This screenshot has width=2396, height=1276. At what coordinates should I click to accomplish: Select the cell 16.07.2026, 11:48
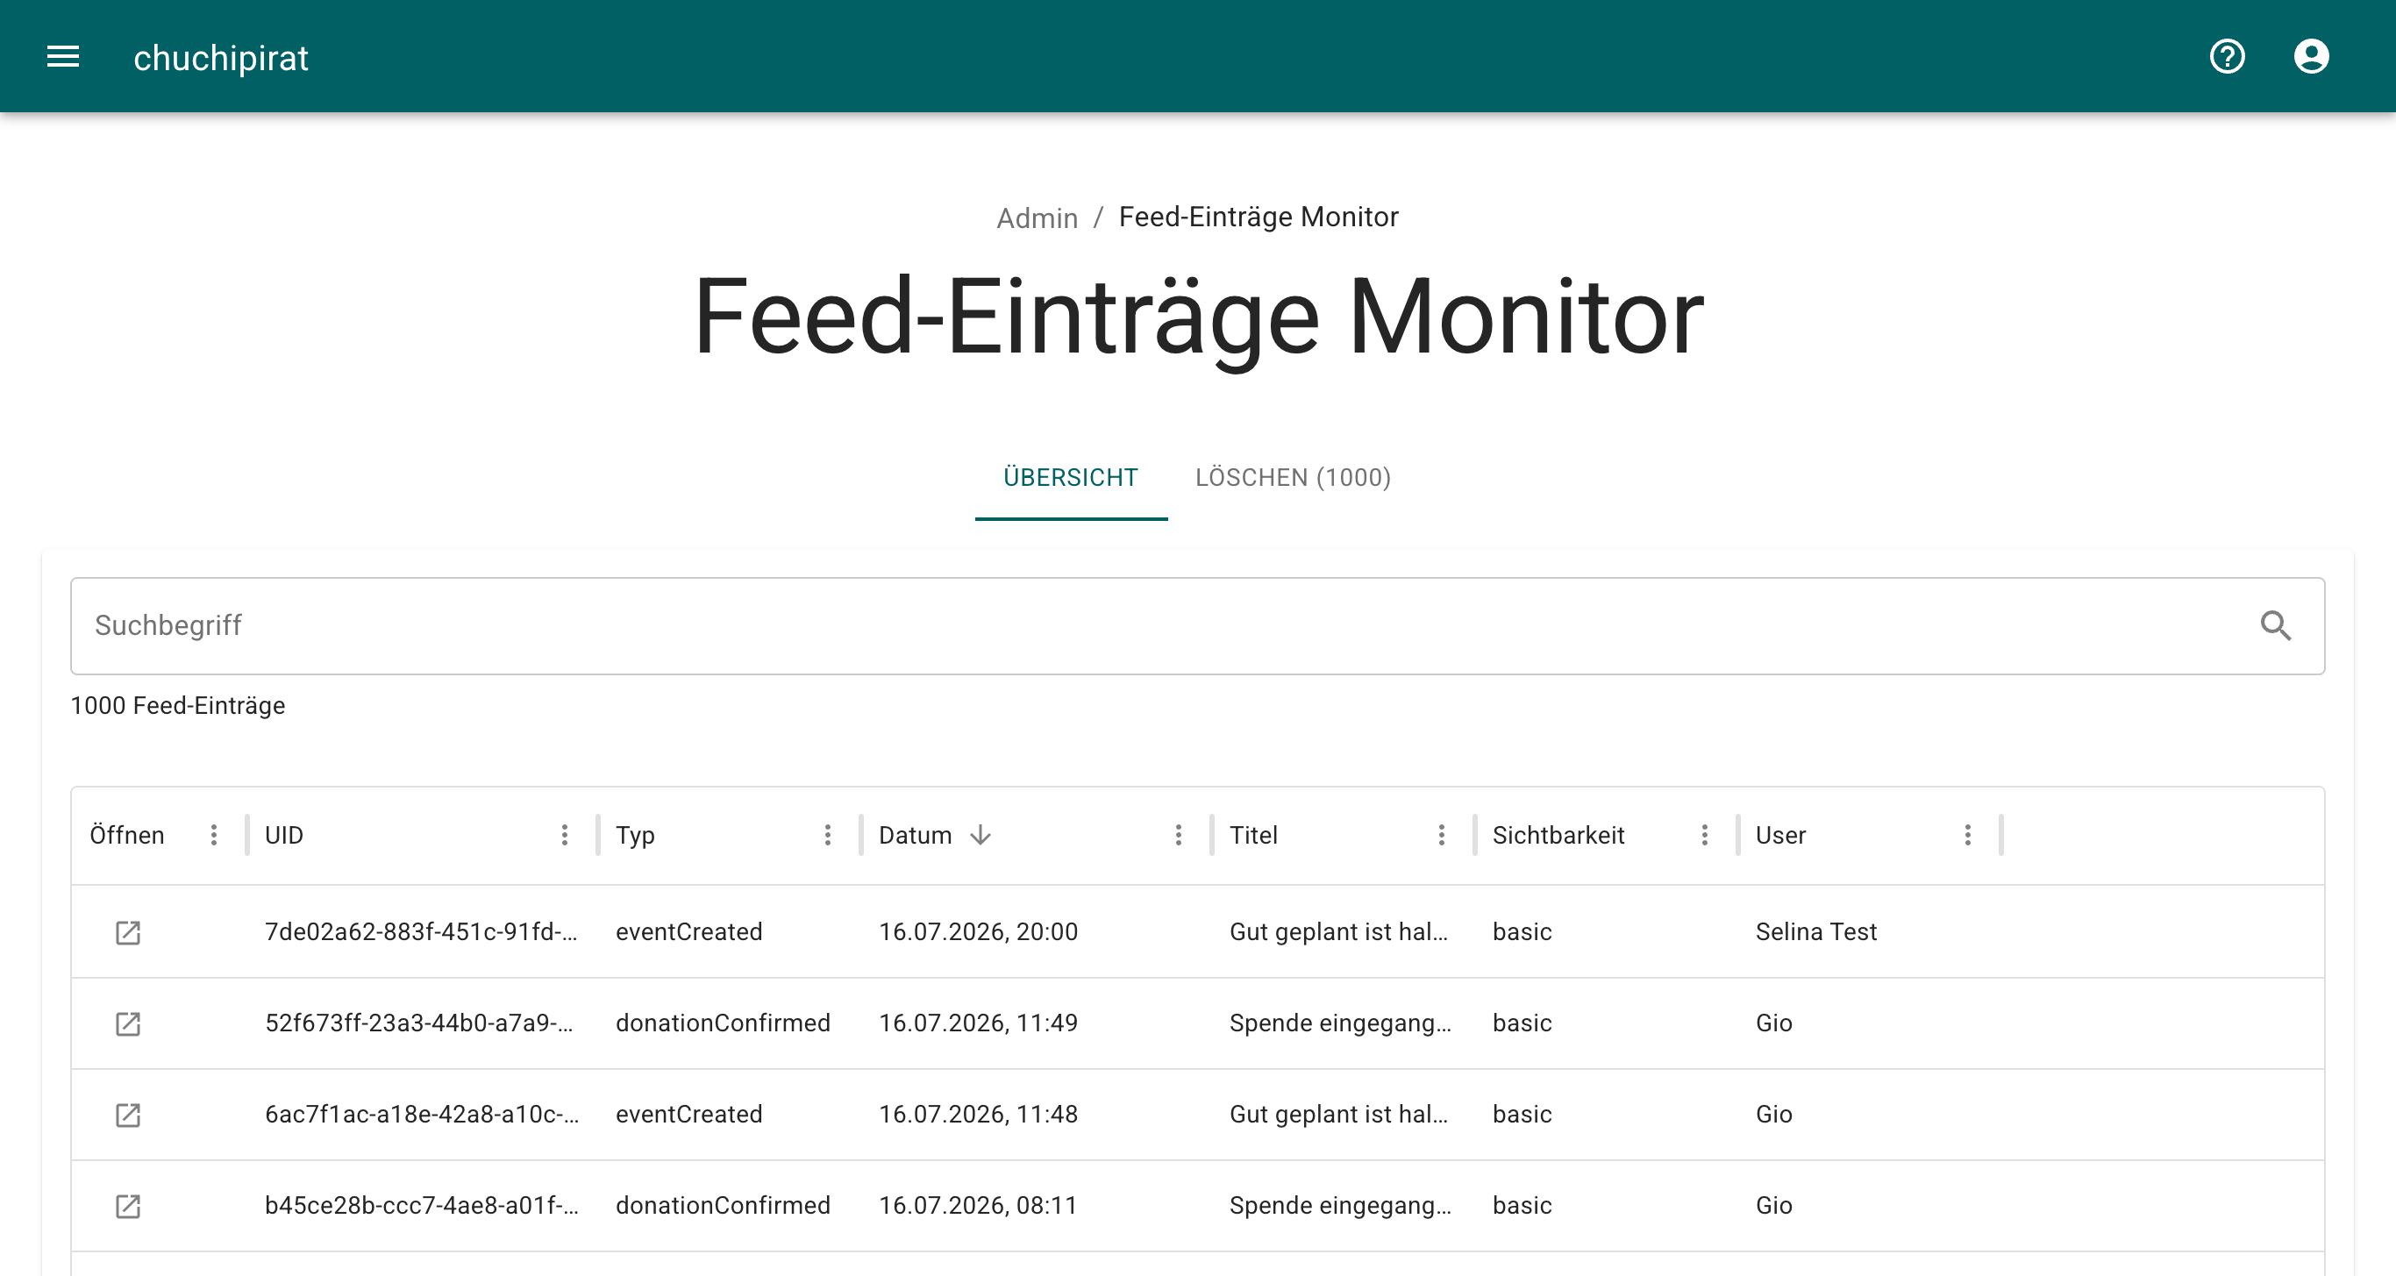click(979, 1114)
